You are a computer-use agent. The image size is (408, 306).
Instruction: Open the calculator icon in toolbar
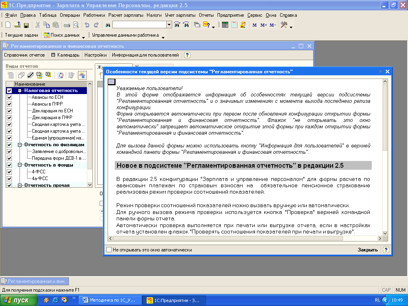[x=225, y=25]
